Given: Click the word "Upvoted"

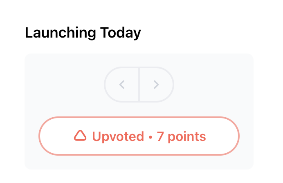Looking at the screenshot, I should 118,136.
